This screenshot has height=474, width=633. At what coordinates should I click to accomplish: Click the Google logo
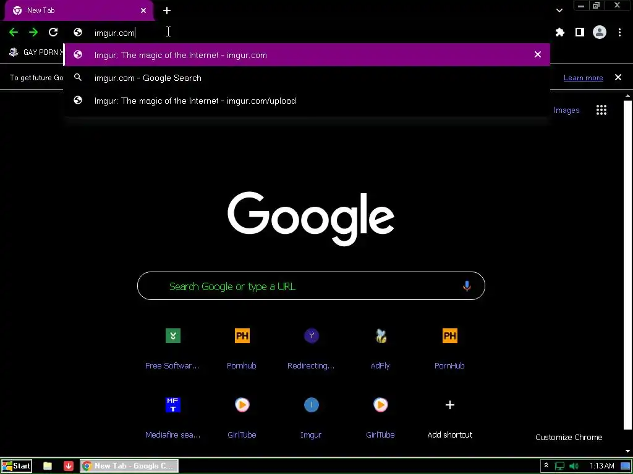[311, 218]
